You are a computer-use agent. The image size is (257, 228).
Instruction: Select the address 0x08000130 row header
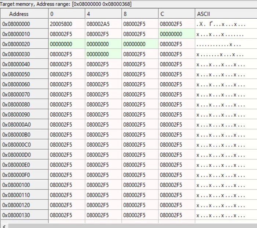[25, 215]
